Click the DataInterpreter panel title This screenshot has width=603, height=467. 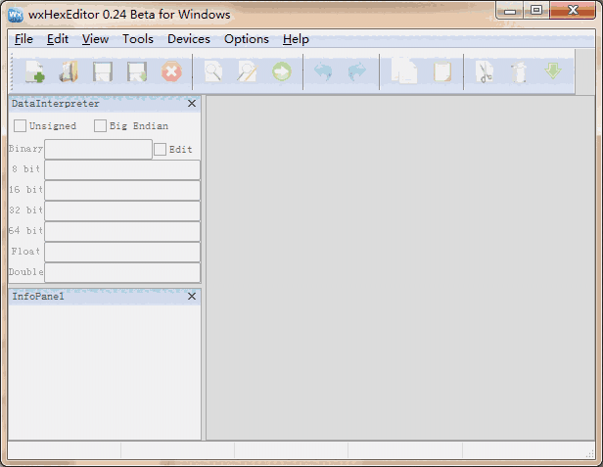pyautogui.click(x=56, y=104)
